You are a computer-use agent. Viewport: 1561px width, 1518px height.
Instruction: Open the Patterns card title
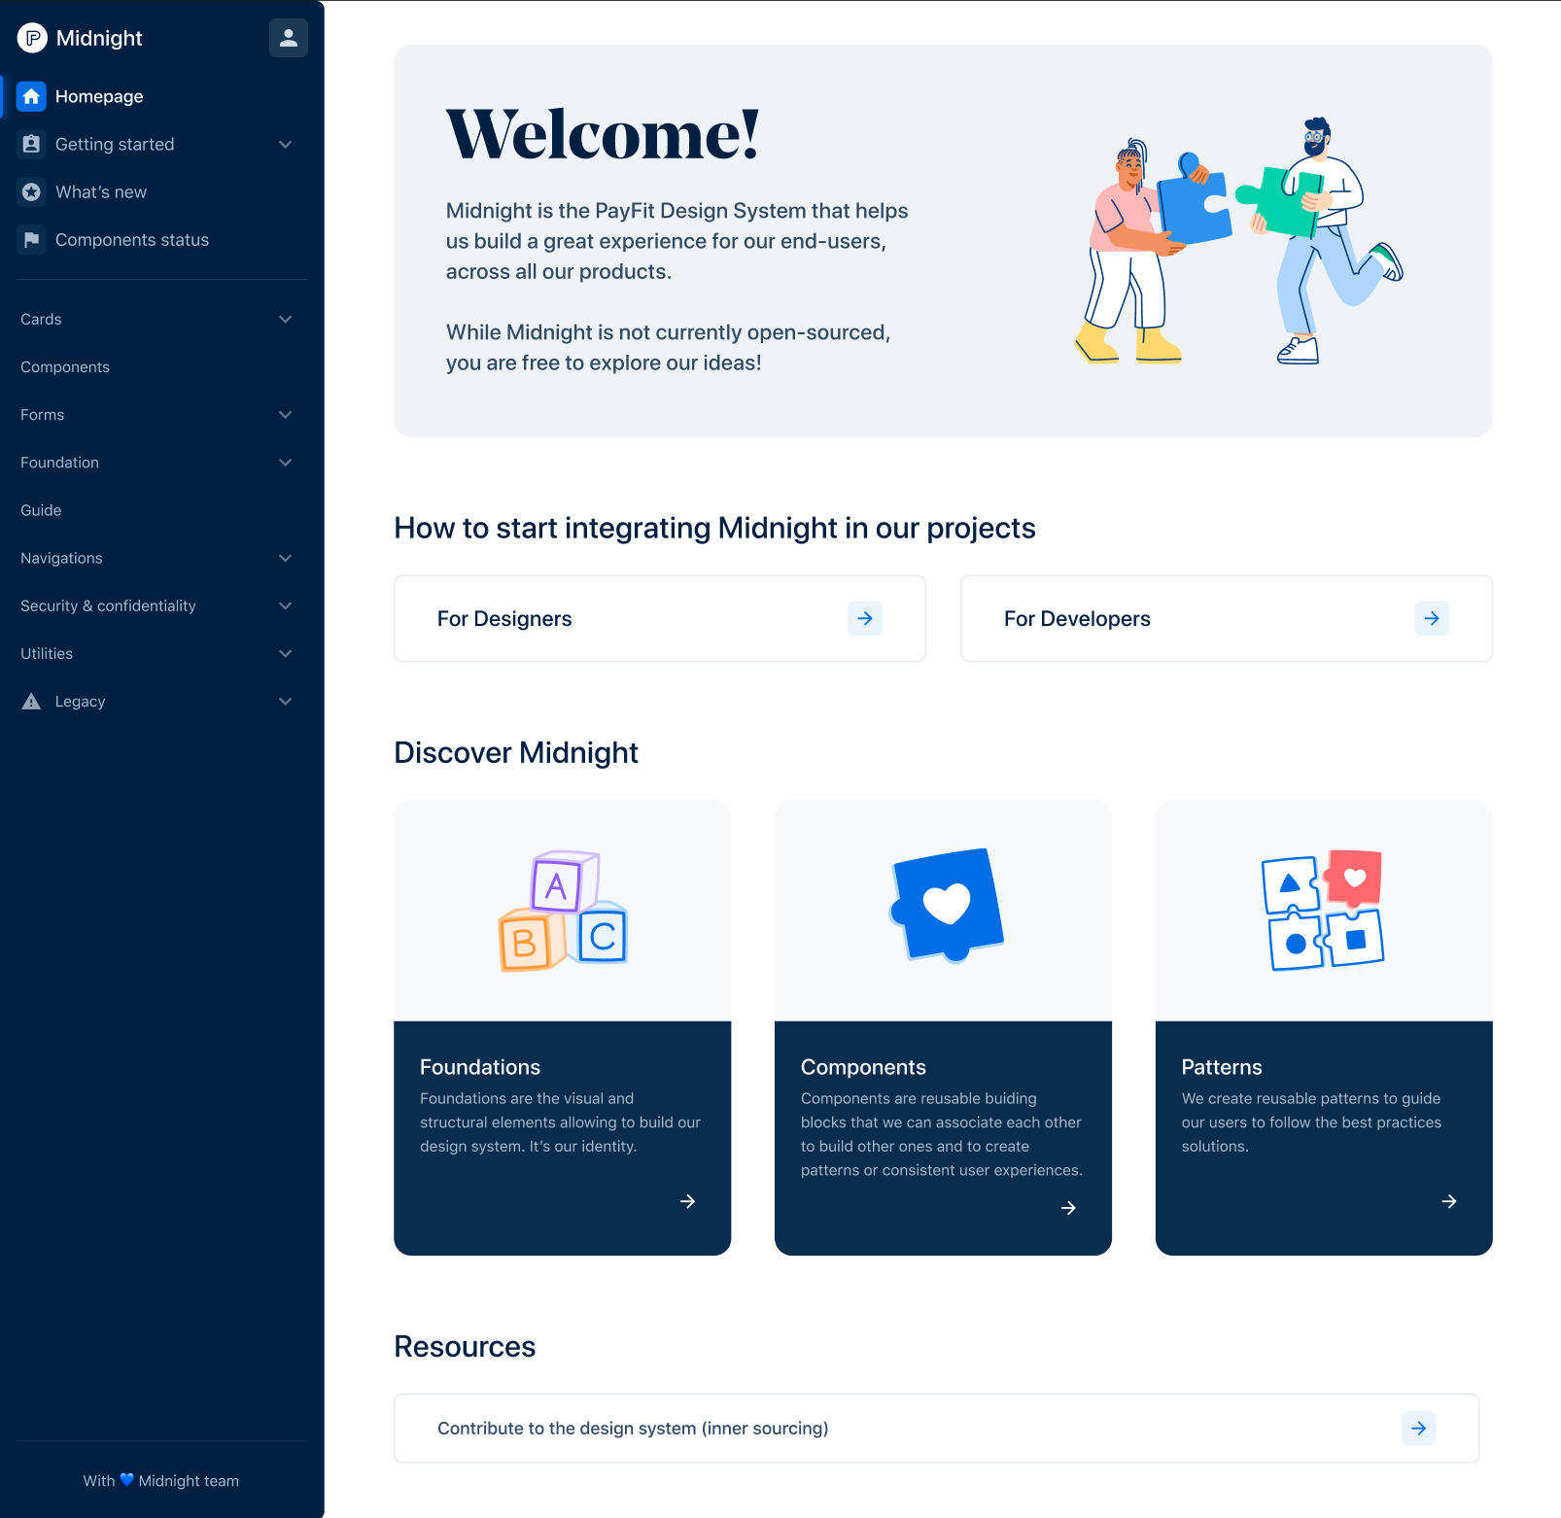point(1222,1067)
